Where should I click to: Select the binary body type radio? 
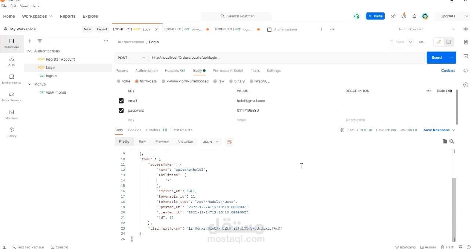coord(231,81)
